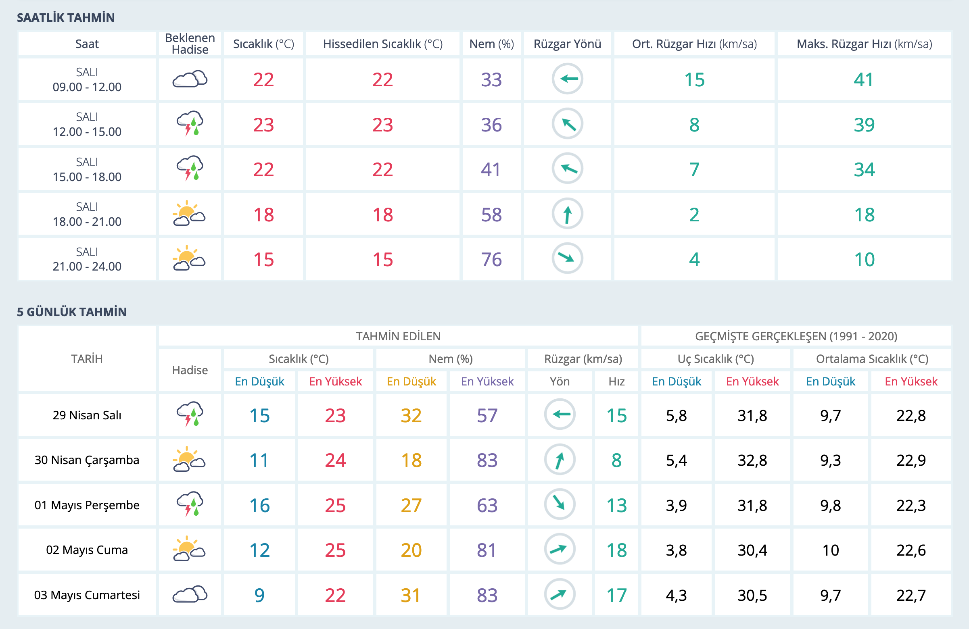
Task: Click cloudy icon for Salı 09.00 - 12.00
Action: pos(190,79)
